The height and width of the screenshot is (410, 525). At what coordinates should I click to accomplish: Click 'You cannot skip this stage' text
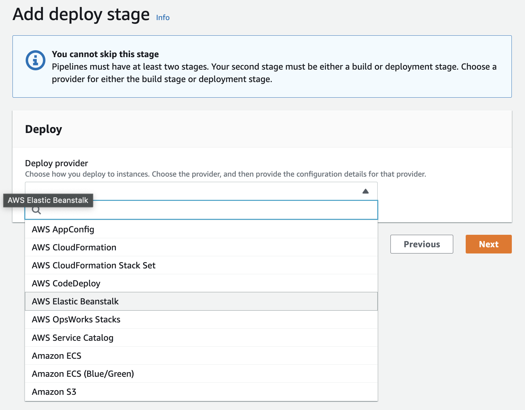click(105, 54)
